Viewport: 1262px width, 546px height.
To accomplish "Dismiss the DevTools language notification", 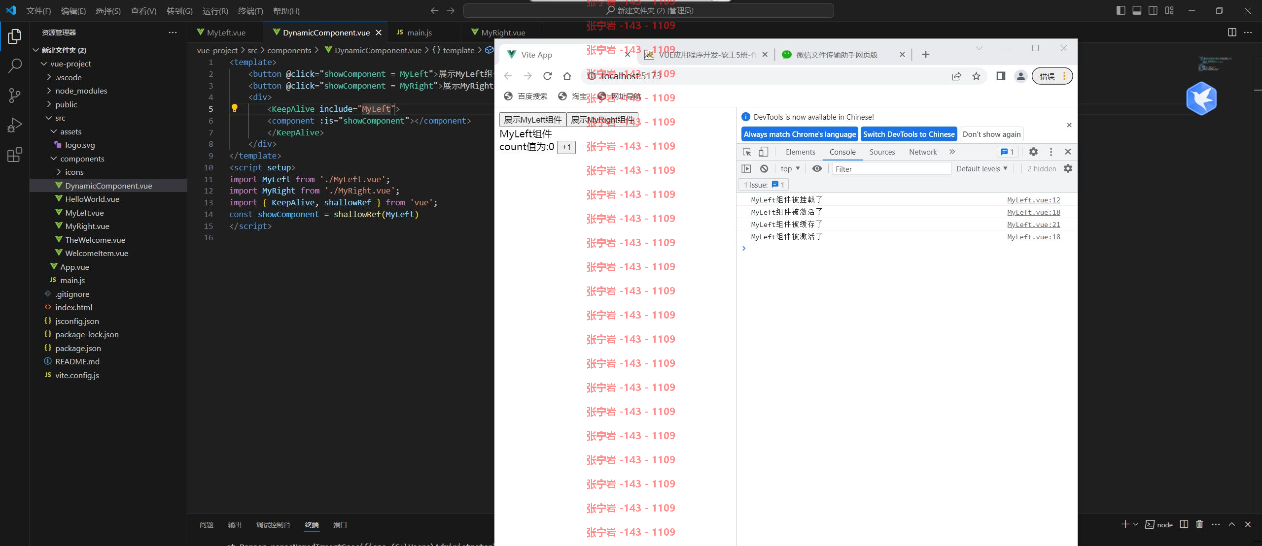I will 1069,125.
